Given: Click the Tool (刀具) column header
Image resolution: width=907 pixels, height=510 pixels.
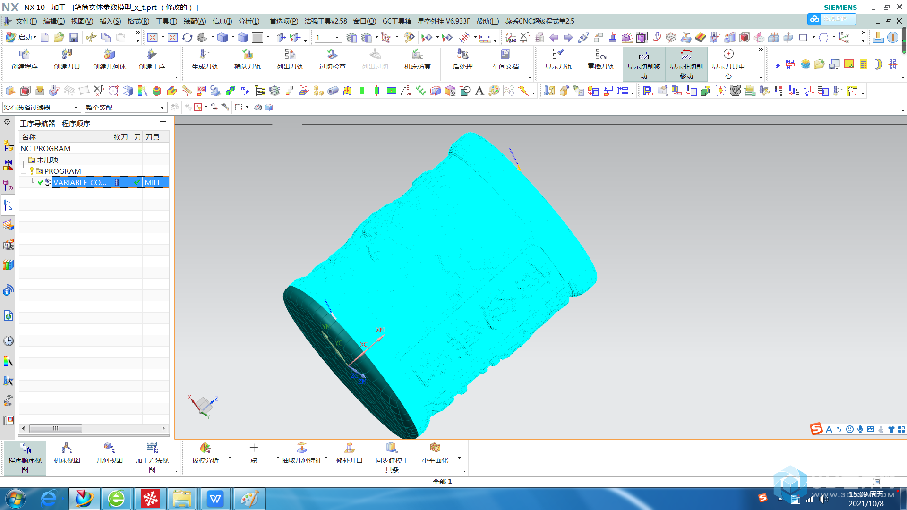Looking at the screenshot, I should click(155, 137).
